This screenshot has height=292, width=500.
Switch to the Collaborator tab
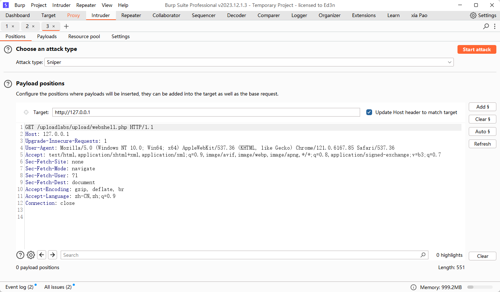point(166,15)
